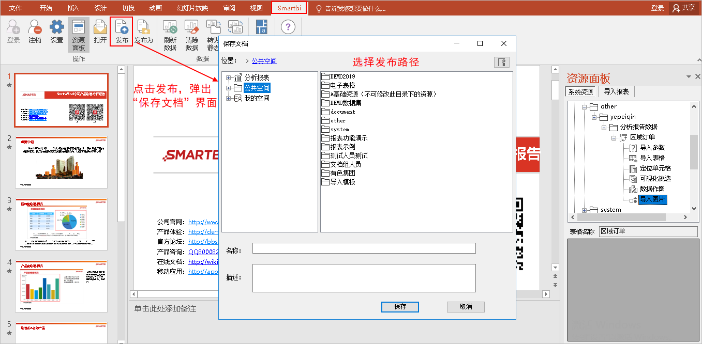Click the 描述 text area

(x=364, y=278)
